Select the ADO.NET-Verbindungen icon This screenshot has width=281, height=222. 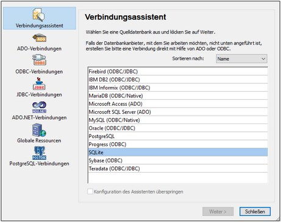(39, 108)
